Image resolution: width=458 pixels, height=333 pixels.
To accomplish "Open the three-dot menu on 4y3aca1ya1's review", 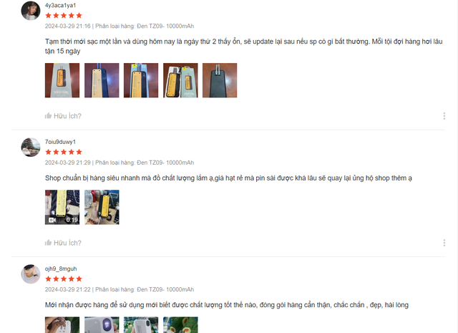I will [444, 116].
